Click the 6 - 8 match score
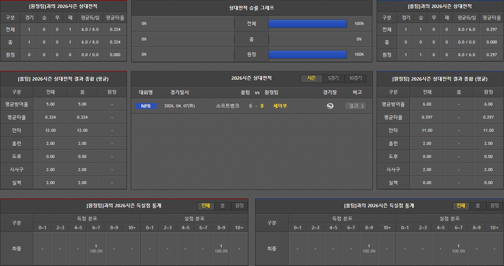Viewport: 504px width, 266px height. (x=256, y=106)
